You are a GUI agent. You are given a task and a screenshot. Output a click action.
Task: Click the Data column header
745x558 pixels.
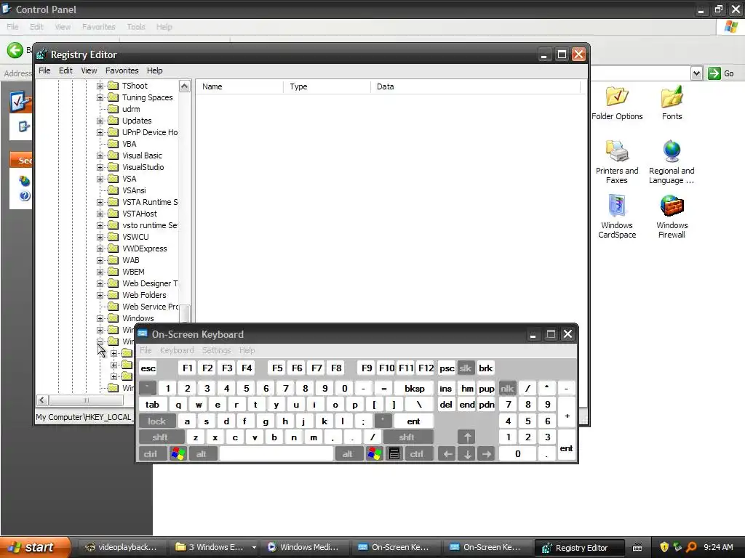pyautogui.click(x=476, y=87)
